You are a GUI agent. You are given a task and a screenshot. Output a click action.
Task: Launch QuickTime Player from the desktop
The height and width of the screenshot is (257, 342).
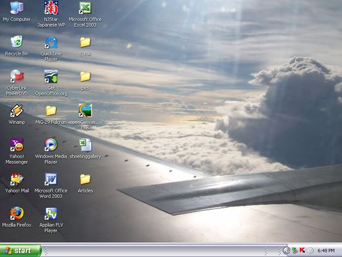pos(51,42)
